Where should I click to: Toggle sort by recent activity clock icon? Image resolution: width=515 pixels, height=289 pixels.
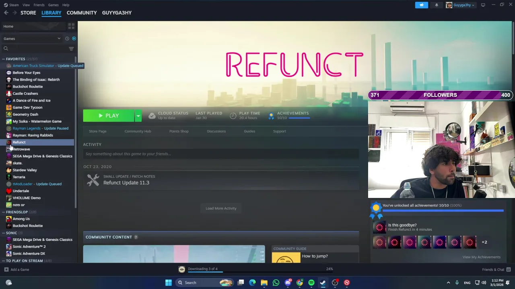(x=67, y=39)
